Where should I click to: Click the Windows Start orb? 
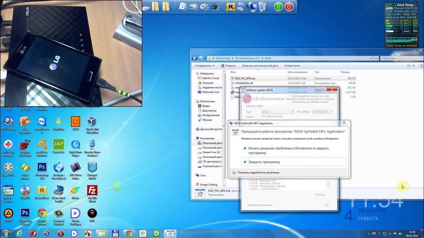pyautogui.click(x=6, y=233)
